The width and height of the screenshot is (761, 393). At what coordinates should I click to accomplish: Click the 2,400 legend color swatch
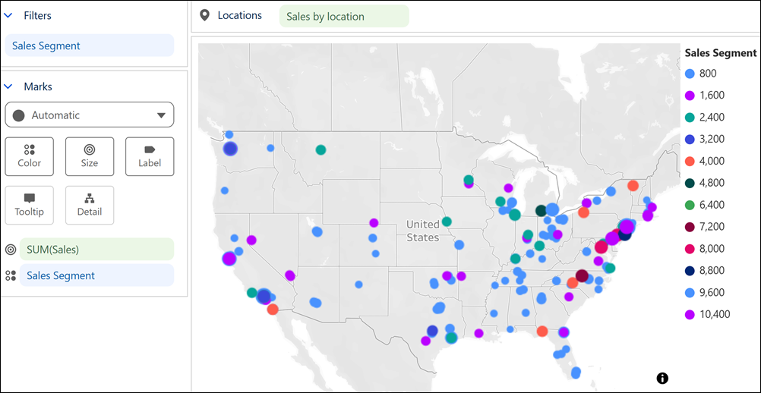[x=689, y=118]
